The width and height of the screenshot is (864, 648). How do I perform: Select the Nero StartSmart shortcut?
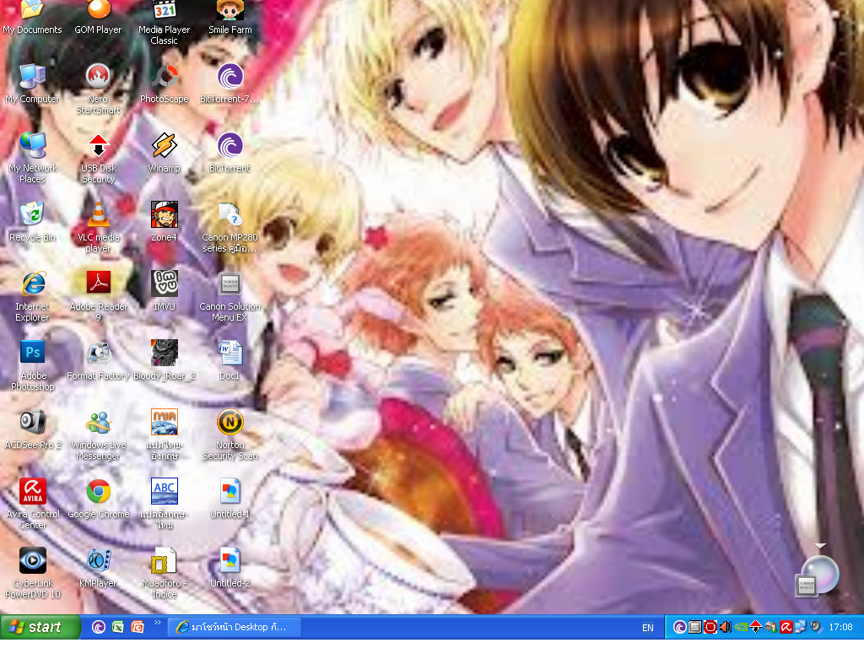[x=98, y=89]
